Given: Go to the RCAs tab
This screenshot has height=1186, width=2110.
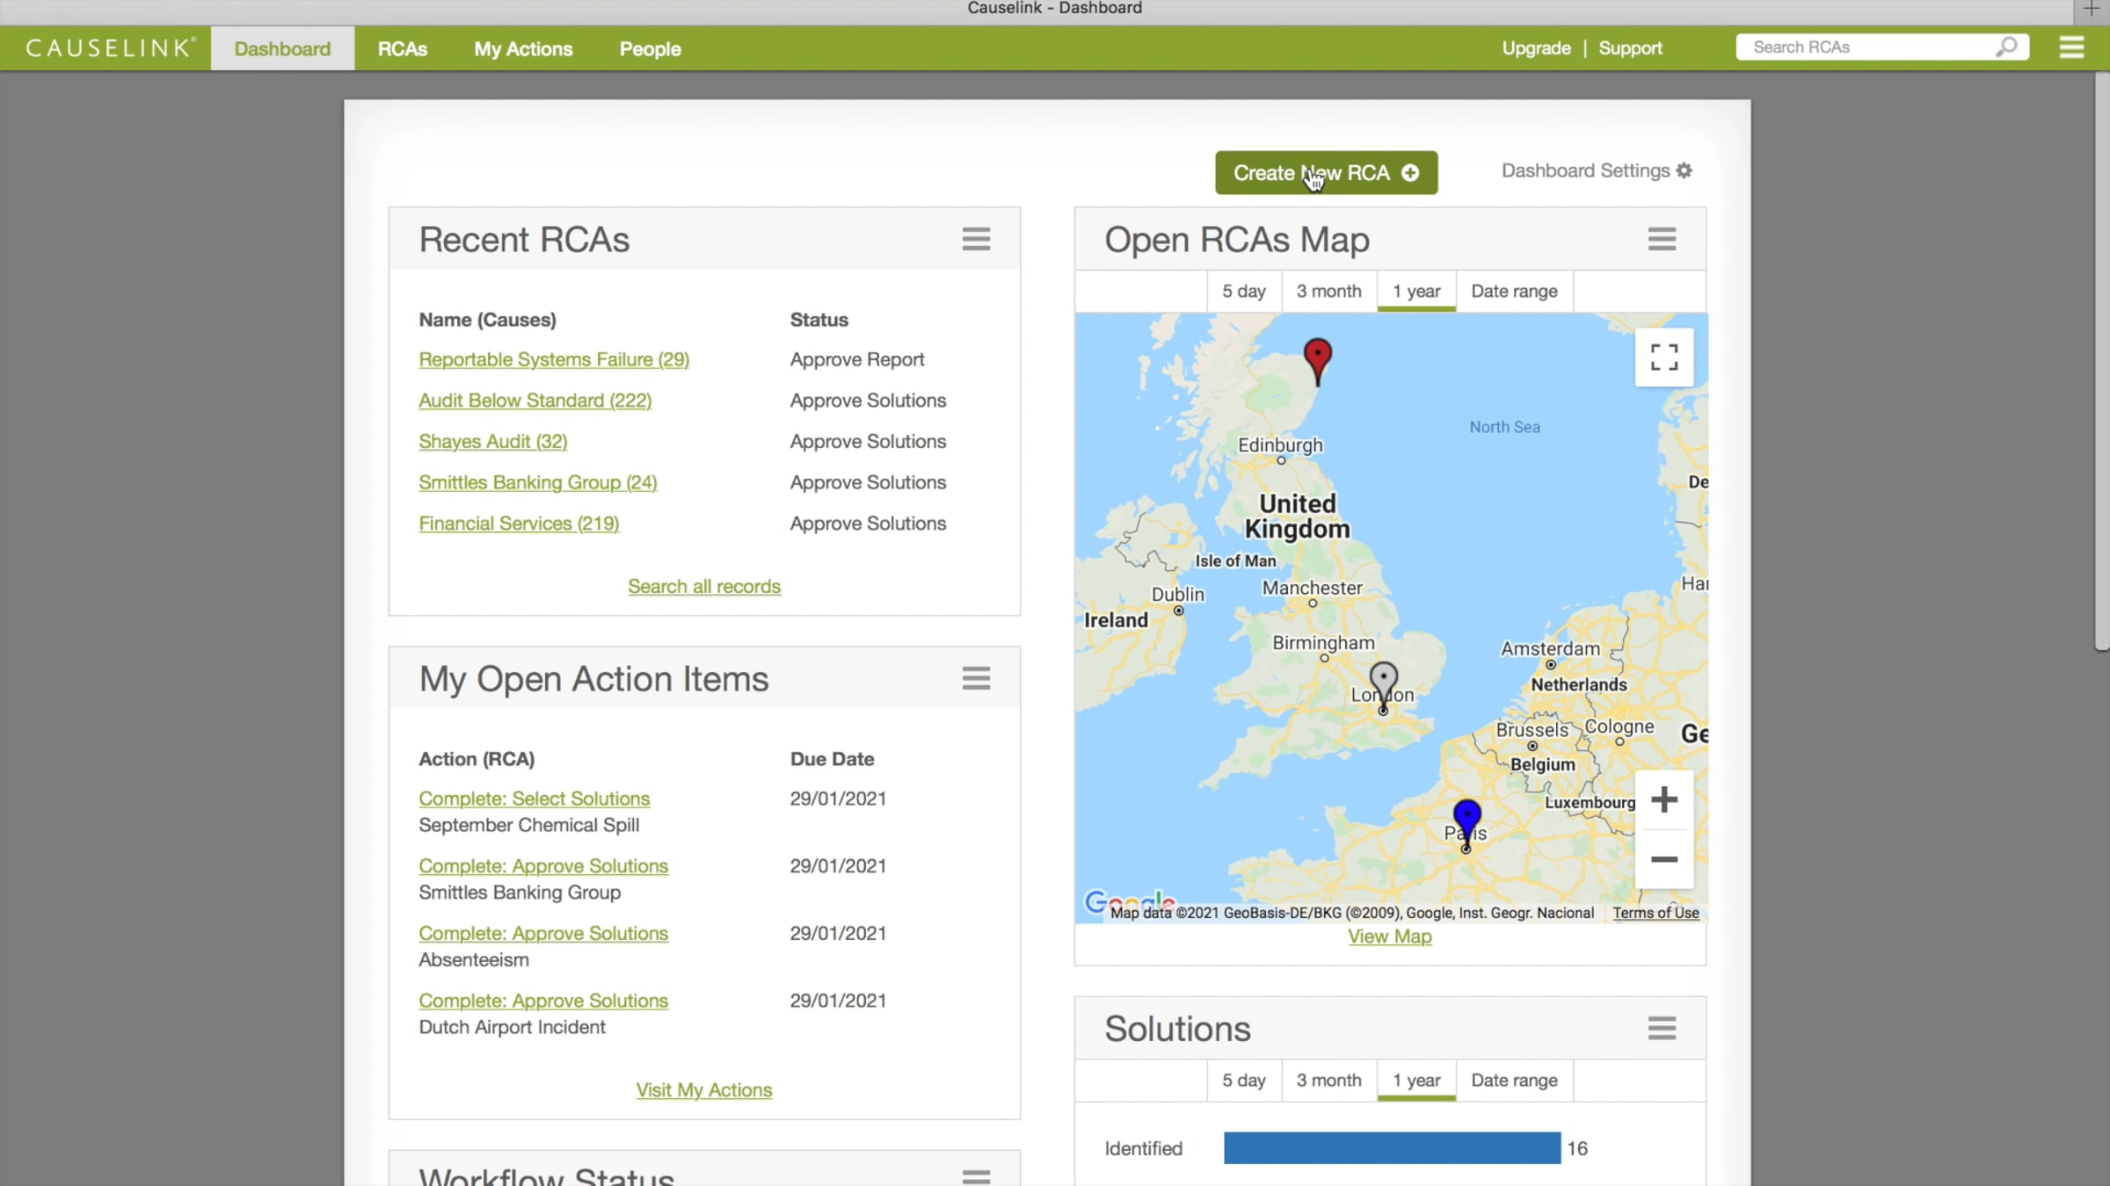Looking at the screenshot, I should (x=403, y=49).
